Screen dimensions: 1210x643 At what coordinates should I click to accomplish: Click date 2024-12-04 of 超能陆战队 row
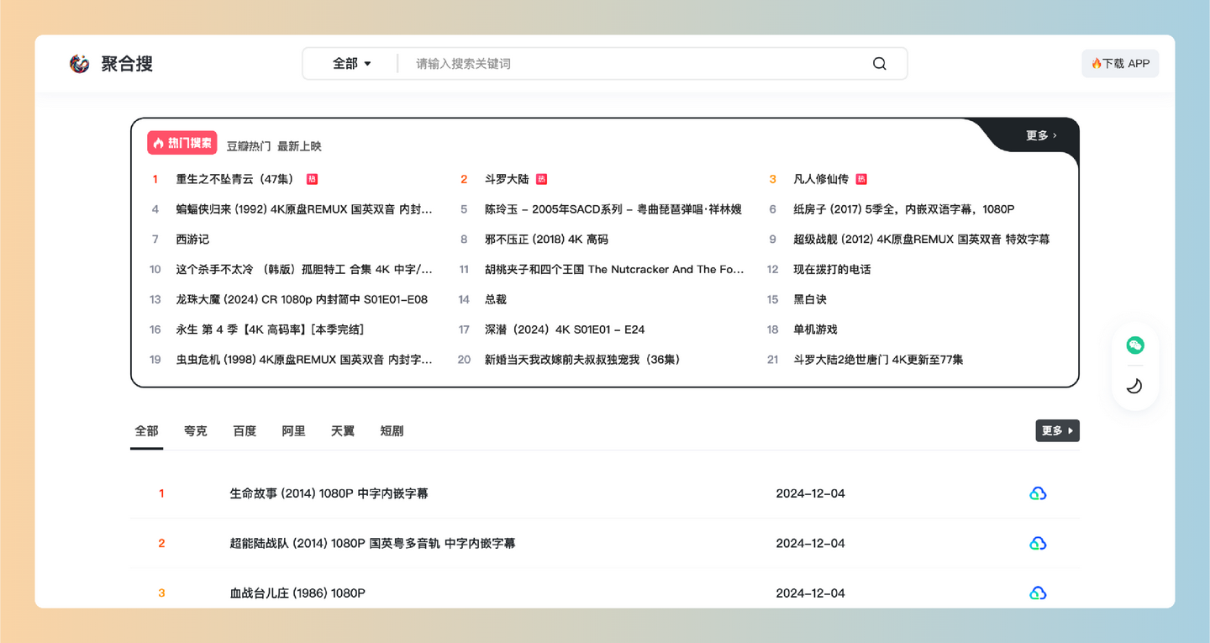pos(810,544)
